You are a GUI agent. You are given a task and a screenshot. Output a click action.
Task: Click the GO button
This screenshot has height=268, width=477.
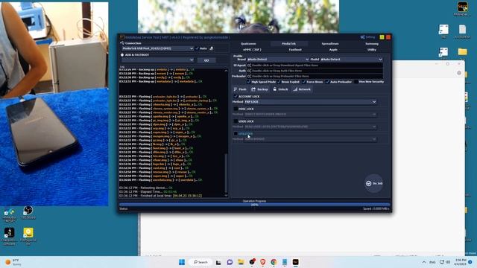click(206, 60)
